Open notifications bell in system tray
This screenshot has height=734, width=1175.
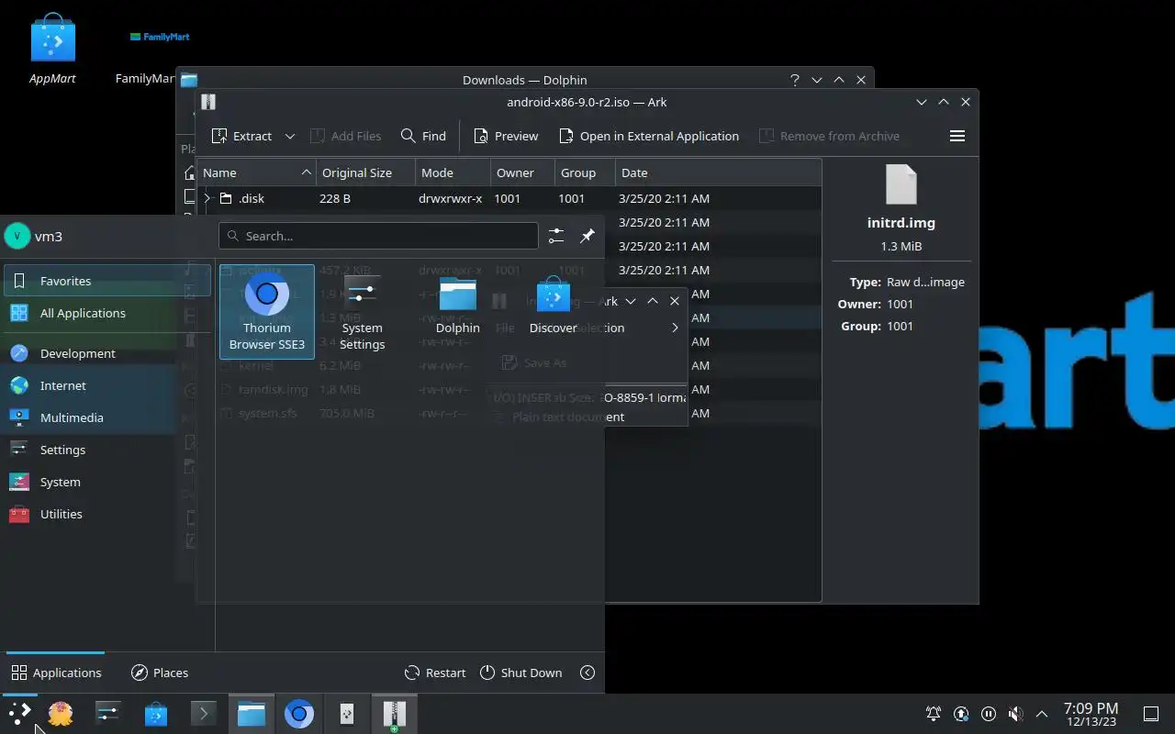(x=934, y=714)
